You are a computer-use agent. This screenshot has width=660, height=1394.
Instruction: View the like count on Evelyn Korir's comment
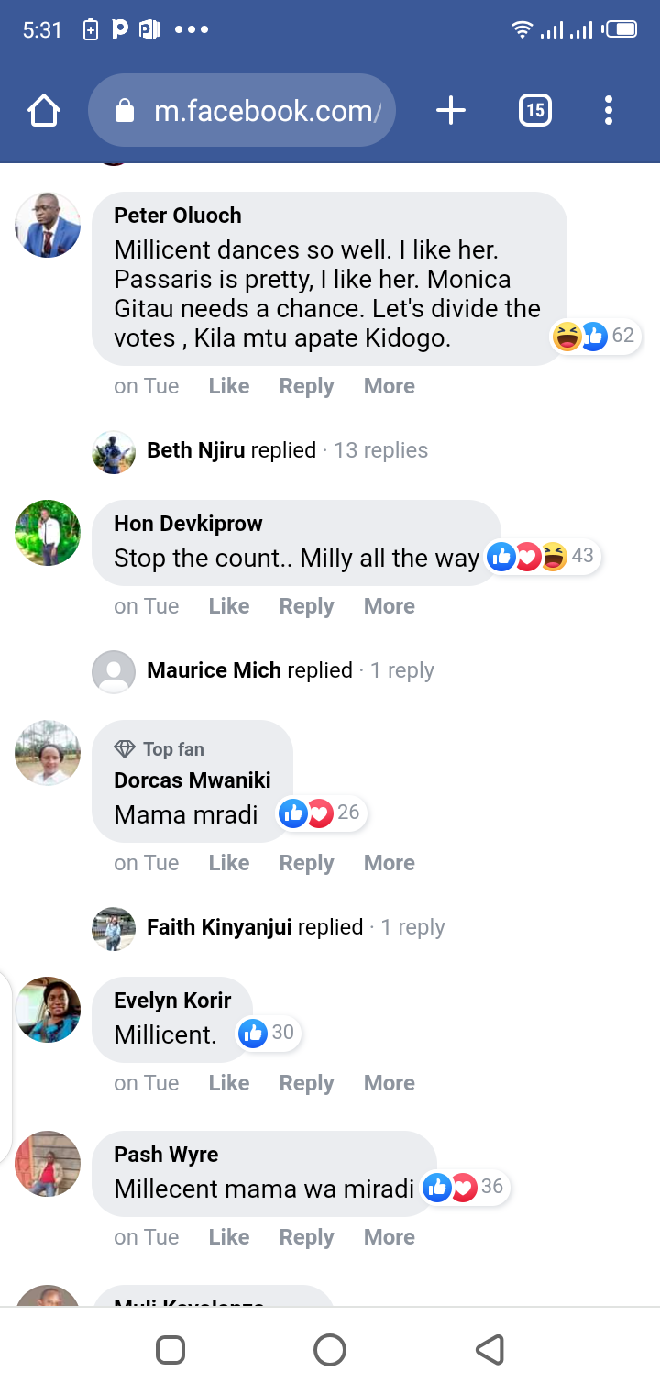click(x=268, y=1033)
